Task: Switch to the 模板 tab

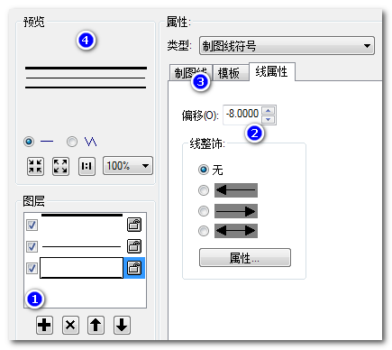Action: pos(231,72)
